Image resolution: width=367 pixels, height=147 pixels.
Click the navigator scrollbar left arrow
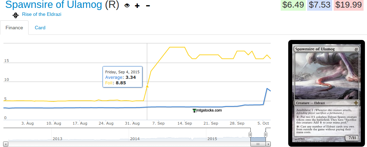coord(6,144)
